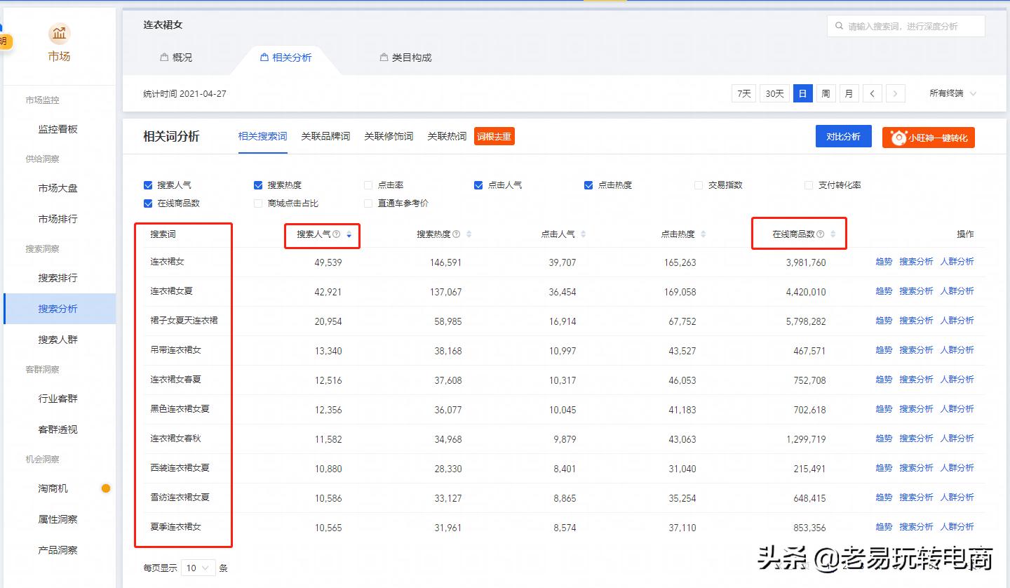Disable the 点击热度 checkbox
Image resolution: width=1010 pixels, height=588 pixels.
(x=588, y=185)
